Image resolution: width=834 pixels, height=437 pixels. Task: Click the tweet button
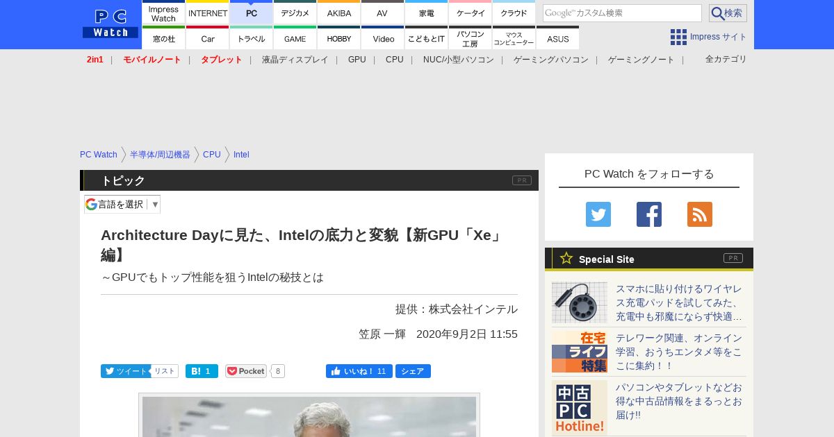click(x=125, y=371)
